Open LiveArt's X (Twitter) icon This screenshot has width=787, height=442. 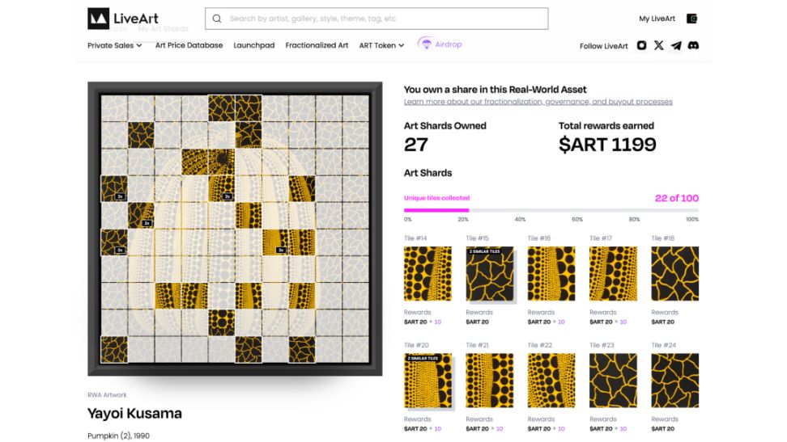(x=659, y=46)
